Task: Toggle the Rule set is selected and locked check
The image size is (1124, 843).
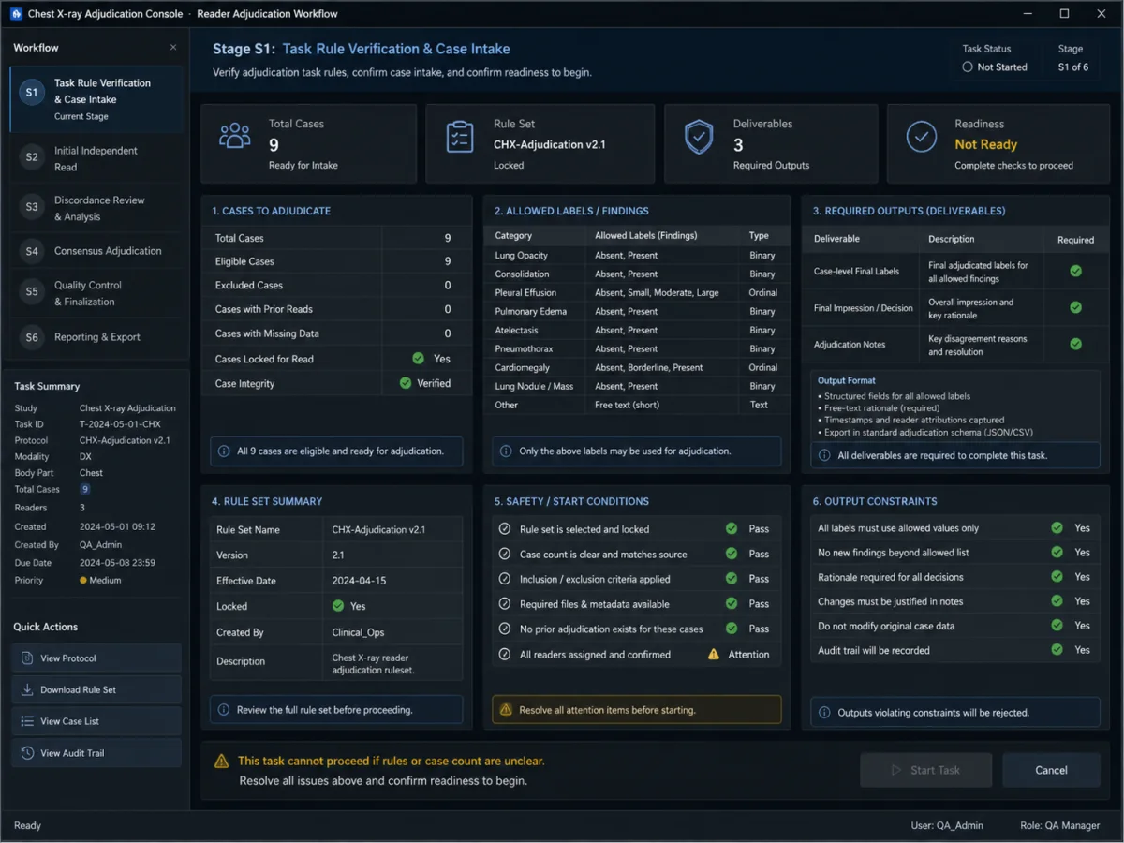Action: tap(505, 529)
